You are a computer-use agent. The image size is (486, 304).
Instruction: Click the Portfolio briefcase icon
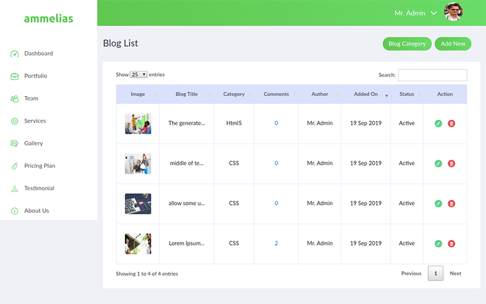coord(15,76)
